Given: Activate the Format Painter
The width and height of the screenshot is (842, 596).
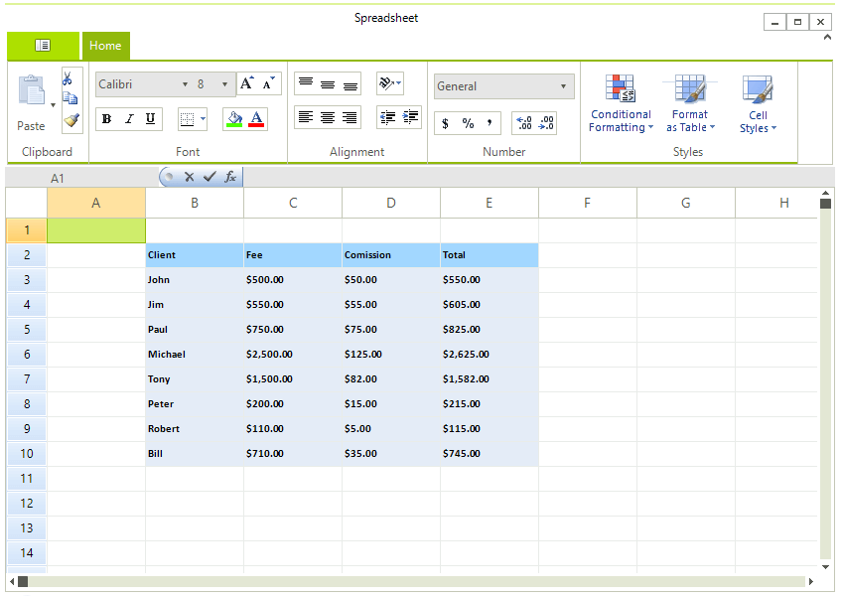Looking at the screenshot, I should [69, 119].
